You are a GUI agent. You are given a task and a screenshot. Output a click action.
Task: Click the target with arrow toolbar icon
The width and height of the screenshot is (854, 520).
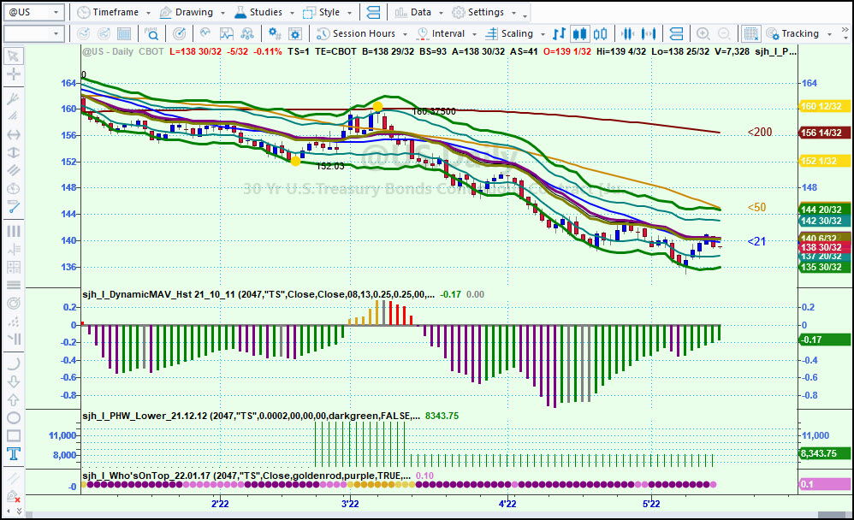coord(179,33)
